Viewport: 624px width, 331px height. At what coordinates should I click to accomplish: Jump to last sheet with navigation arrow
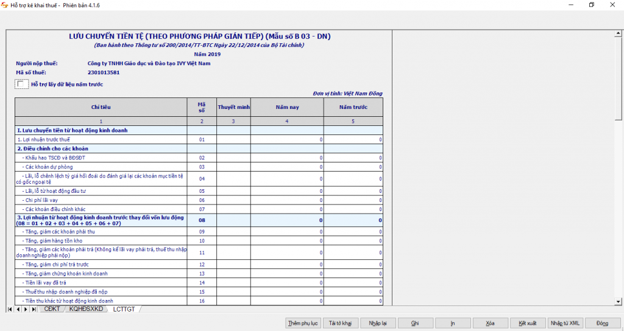coord(32,310)
